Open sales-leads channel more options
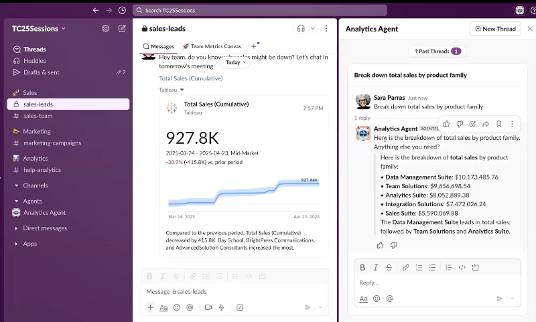This screenshot has height=322, width=536. (326, 29)
